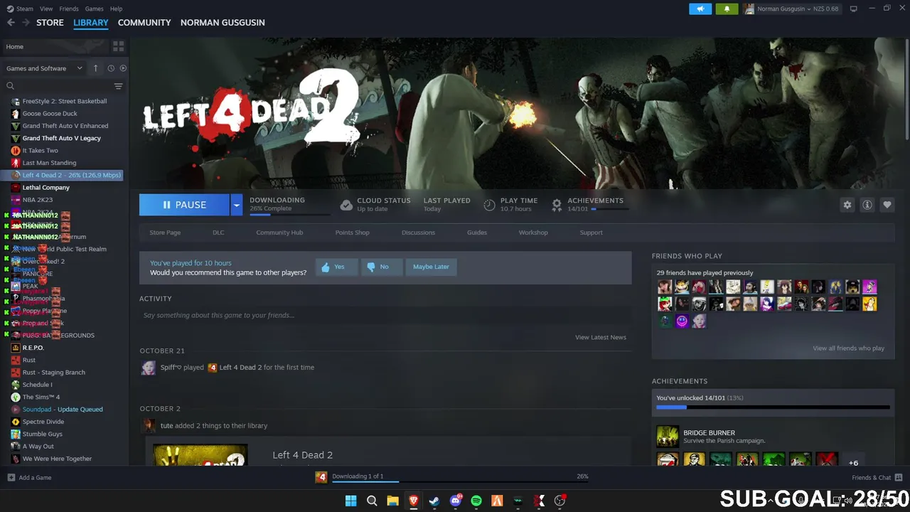Screen dimensions: 910x512
Task: Expand Pause button dropdown arrow
Action: [236, 205]
